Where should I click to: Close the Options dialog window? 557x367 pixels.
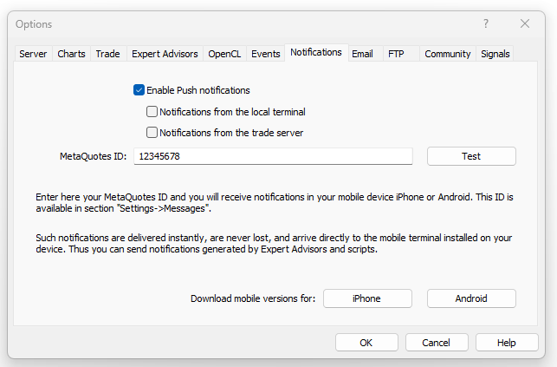pyautogui.click(x=525, y=24)
